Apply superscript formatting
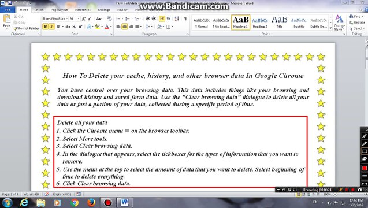368x208 pixels. pyautogui.click(x=80, y=27)
